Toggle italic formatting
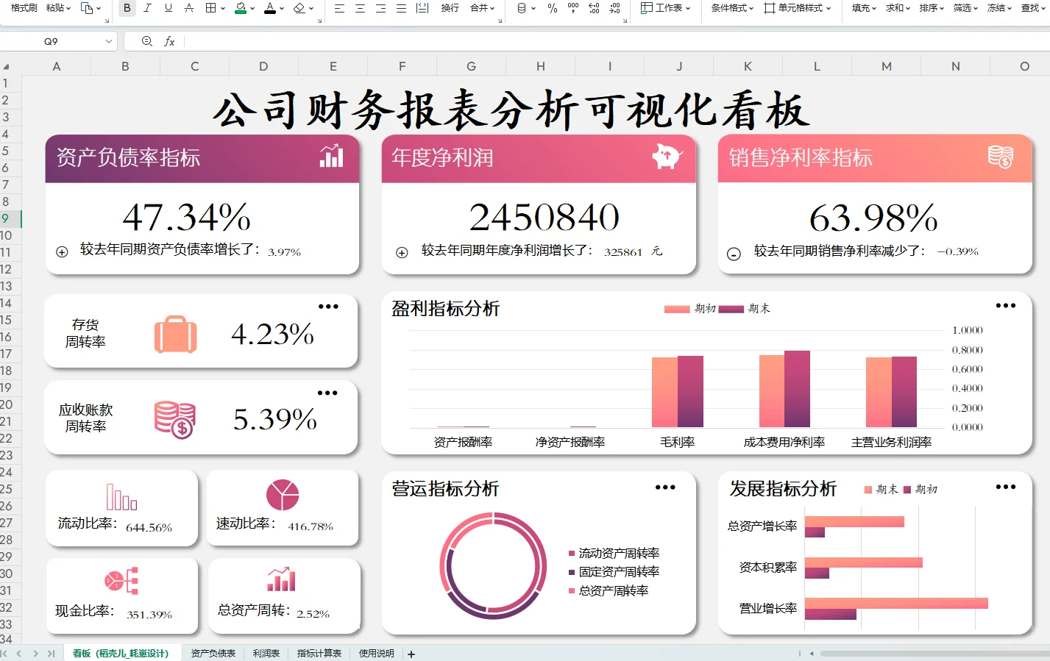 point(147,10)
